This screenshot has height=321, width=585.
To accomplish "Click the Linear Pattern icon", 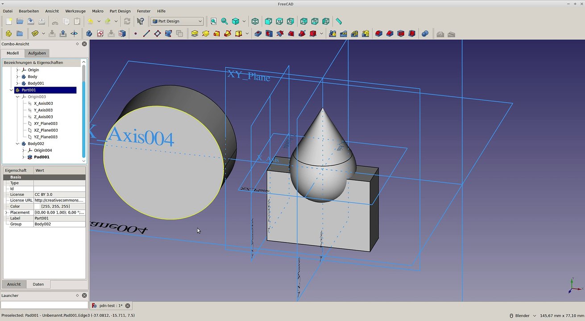I will pos(344,33).
